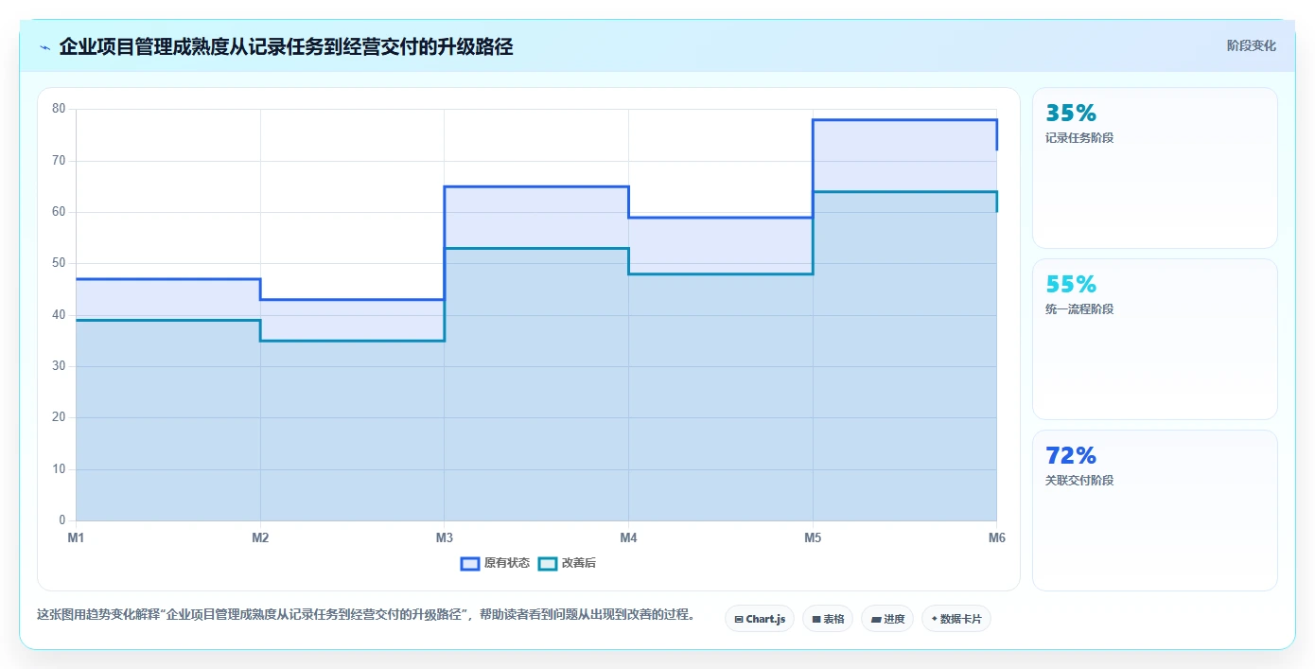1315x669 pixels.
Task: Click the chart description sentence below the chart
Action: [366, 614]
